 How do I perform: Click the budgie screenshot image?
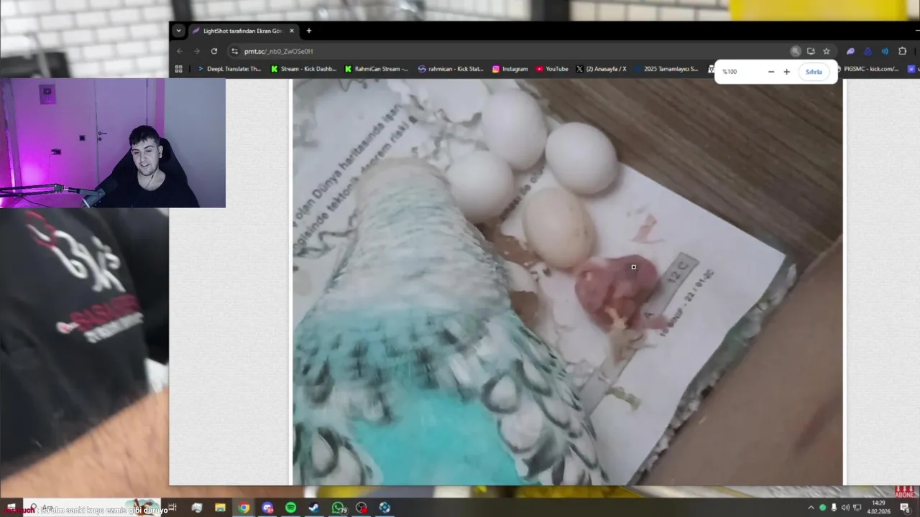pyautogui.click(x=567, y=282)
